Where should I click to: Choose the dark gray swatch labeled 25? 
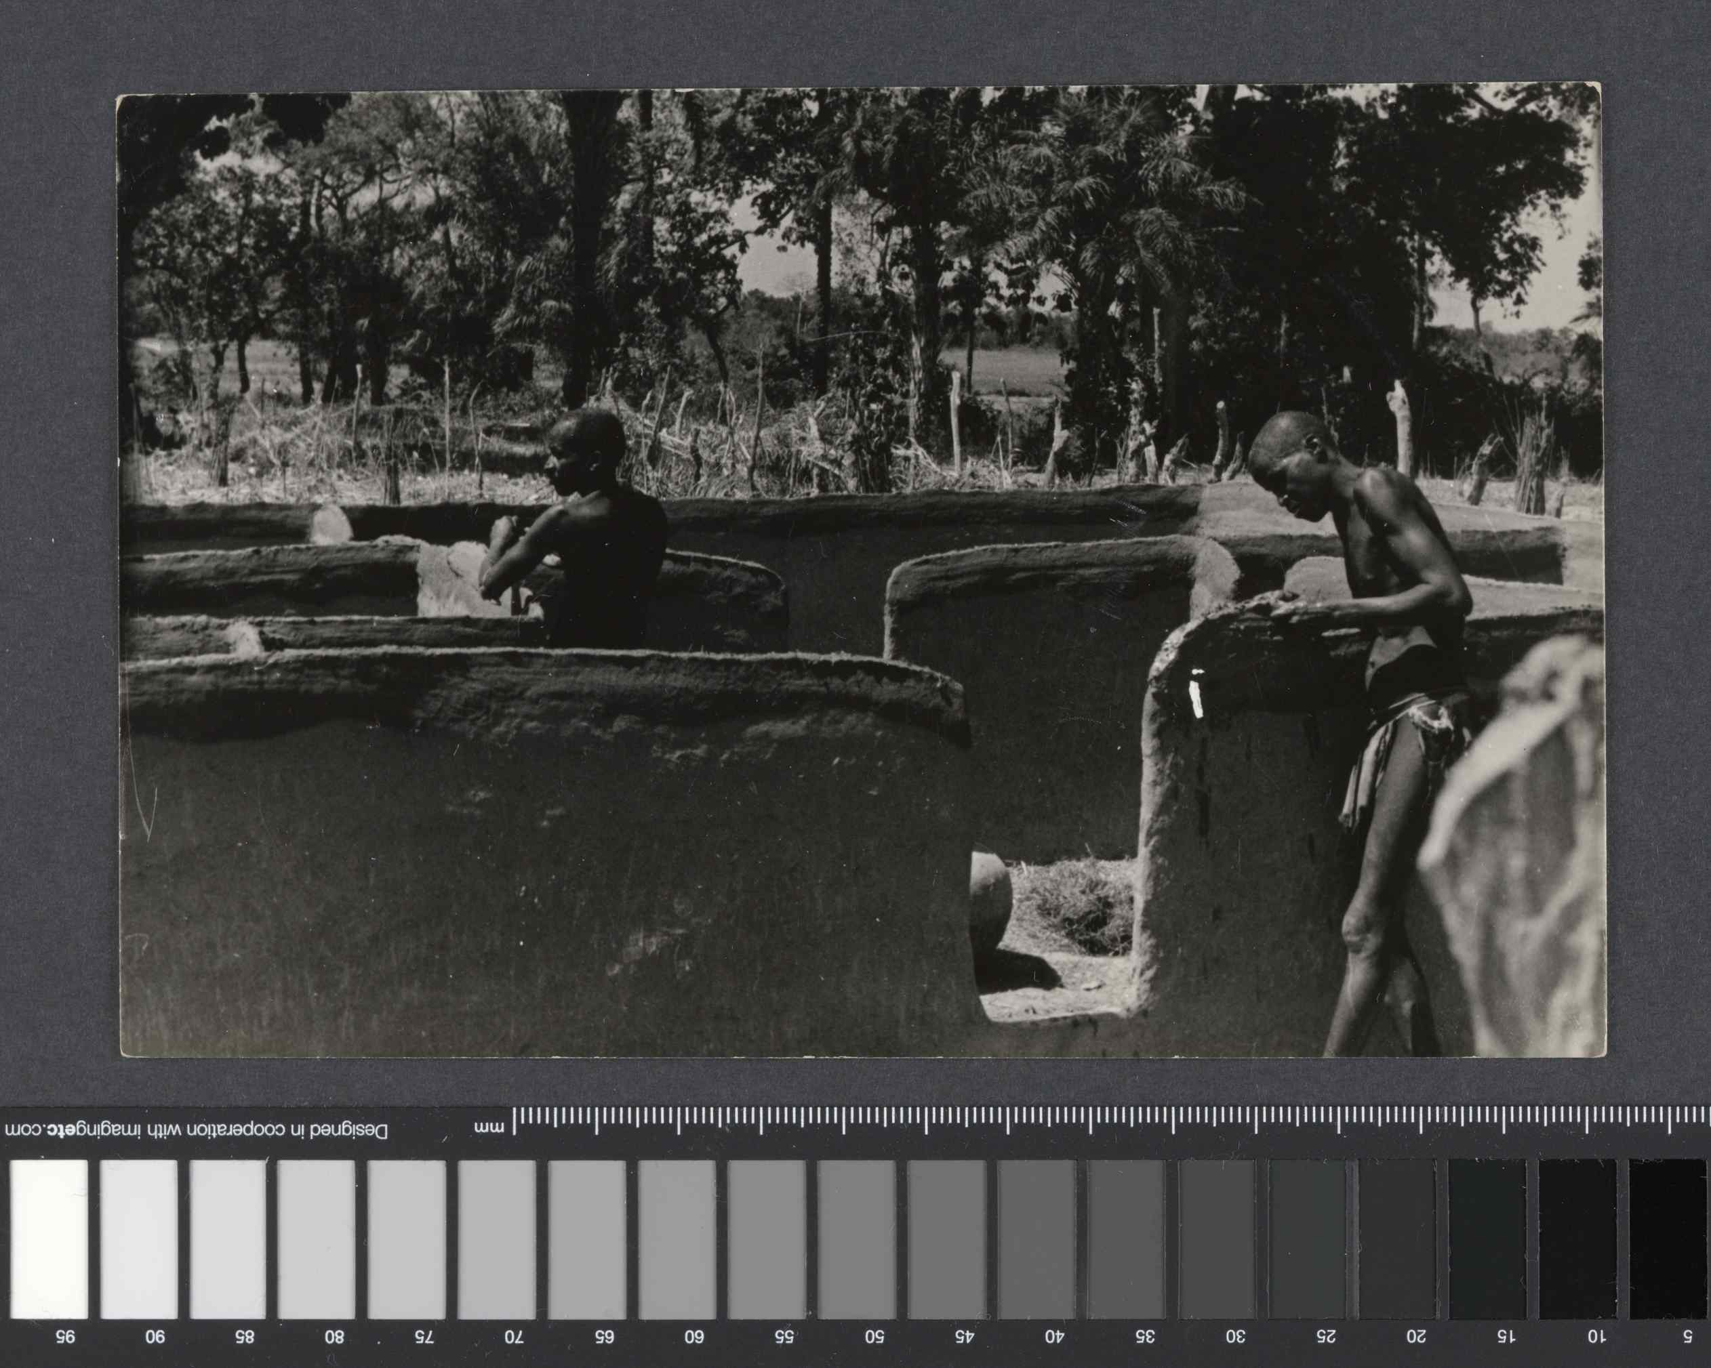click(x=1306, y=1239)
